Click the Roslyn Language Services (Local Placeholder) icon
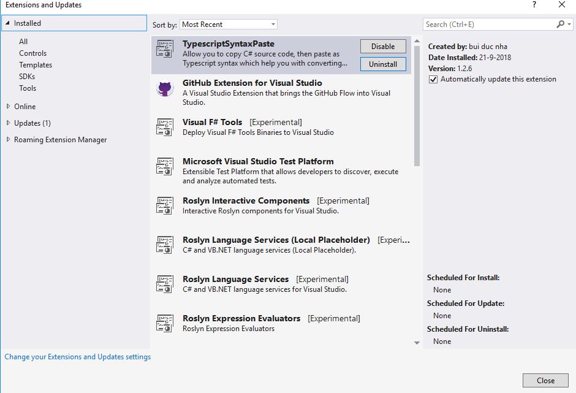This screenshot has width=576, height=393. pos(165,245)
